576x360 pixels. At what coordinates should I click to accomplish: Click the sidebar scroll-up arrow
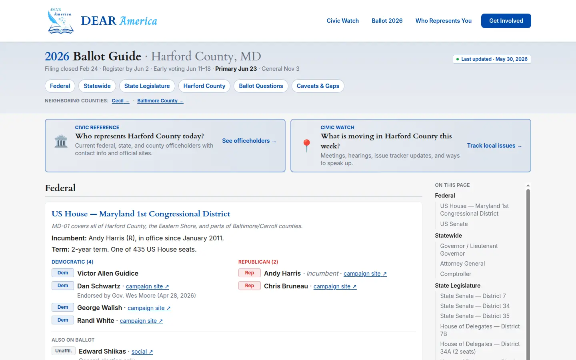(x=528, y=186)
